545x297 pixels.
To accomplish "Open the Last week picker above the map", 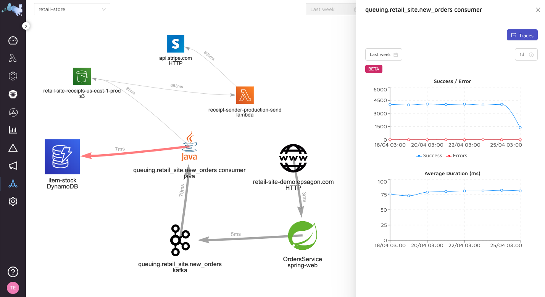I will click(331, 9).
